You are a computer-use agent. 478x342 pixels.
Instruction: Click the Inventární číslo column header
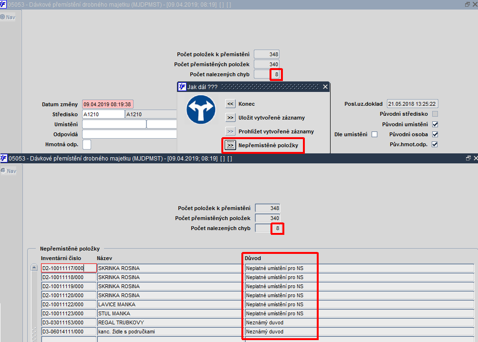pos(61,258)
